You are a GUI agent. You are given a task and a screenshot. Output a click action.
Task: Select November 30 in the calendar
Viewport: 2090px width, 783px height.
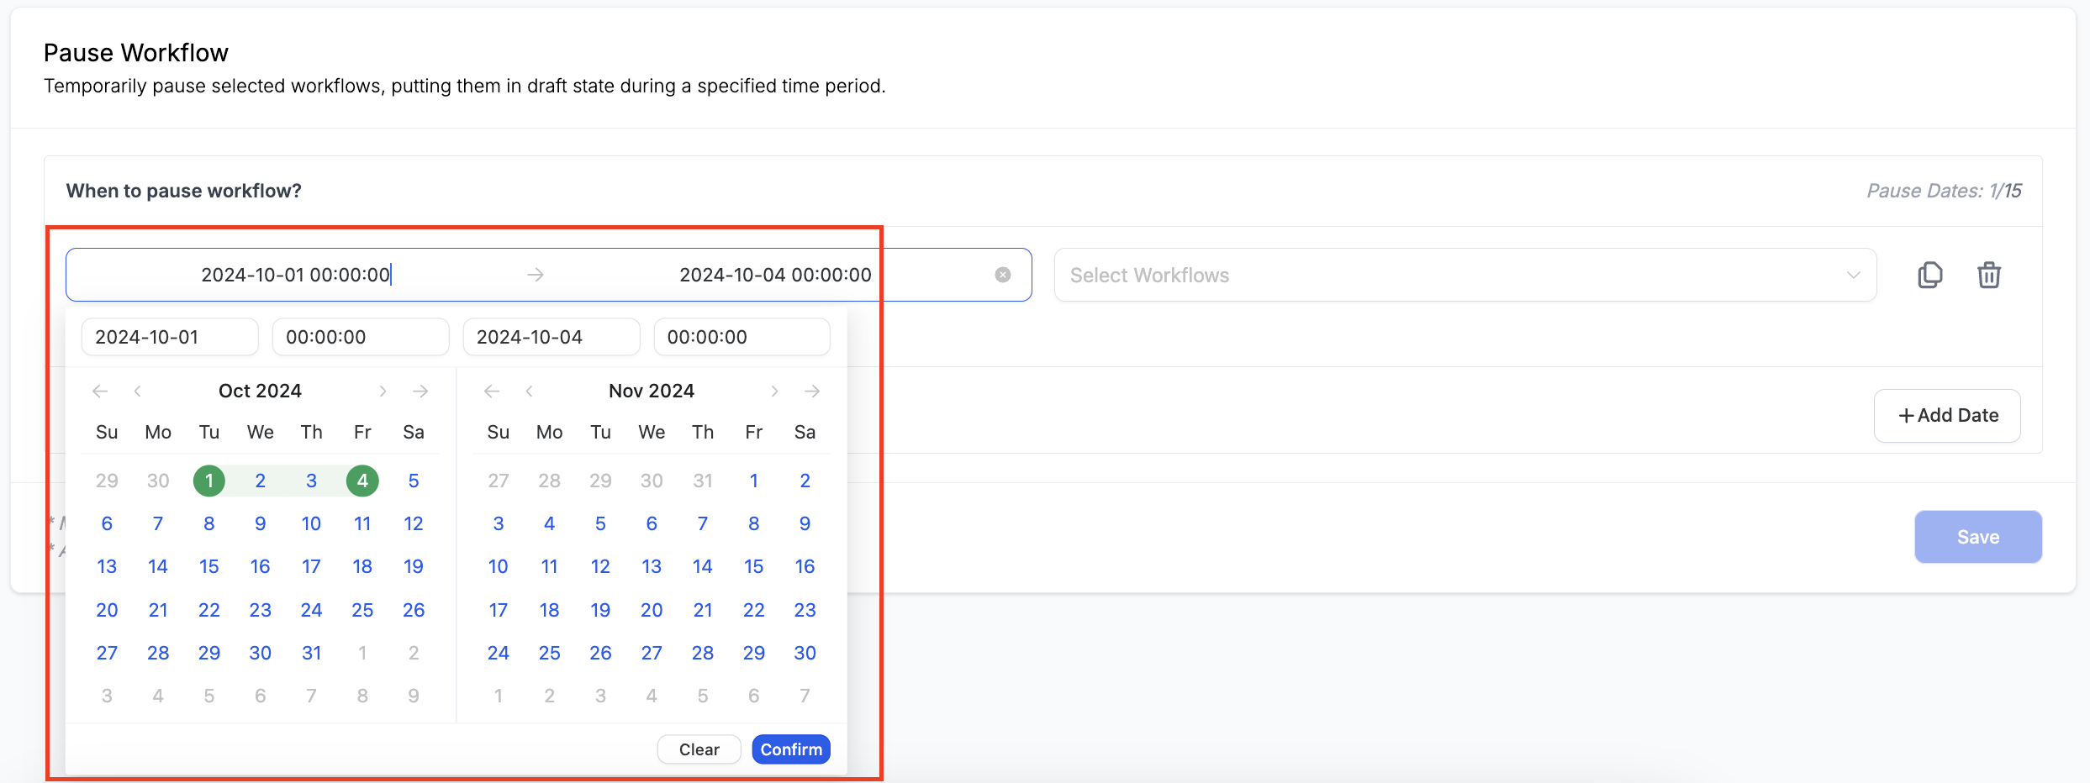(805, 653)
